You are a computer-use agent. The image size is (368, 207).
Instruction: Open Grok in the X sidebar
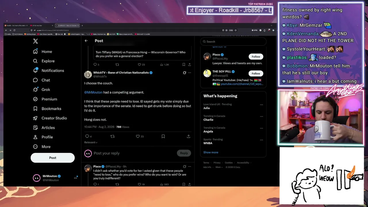point(41,89)
